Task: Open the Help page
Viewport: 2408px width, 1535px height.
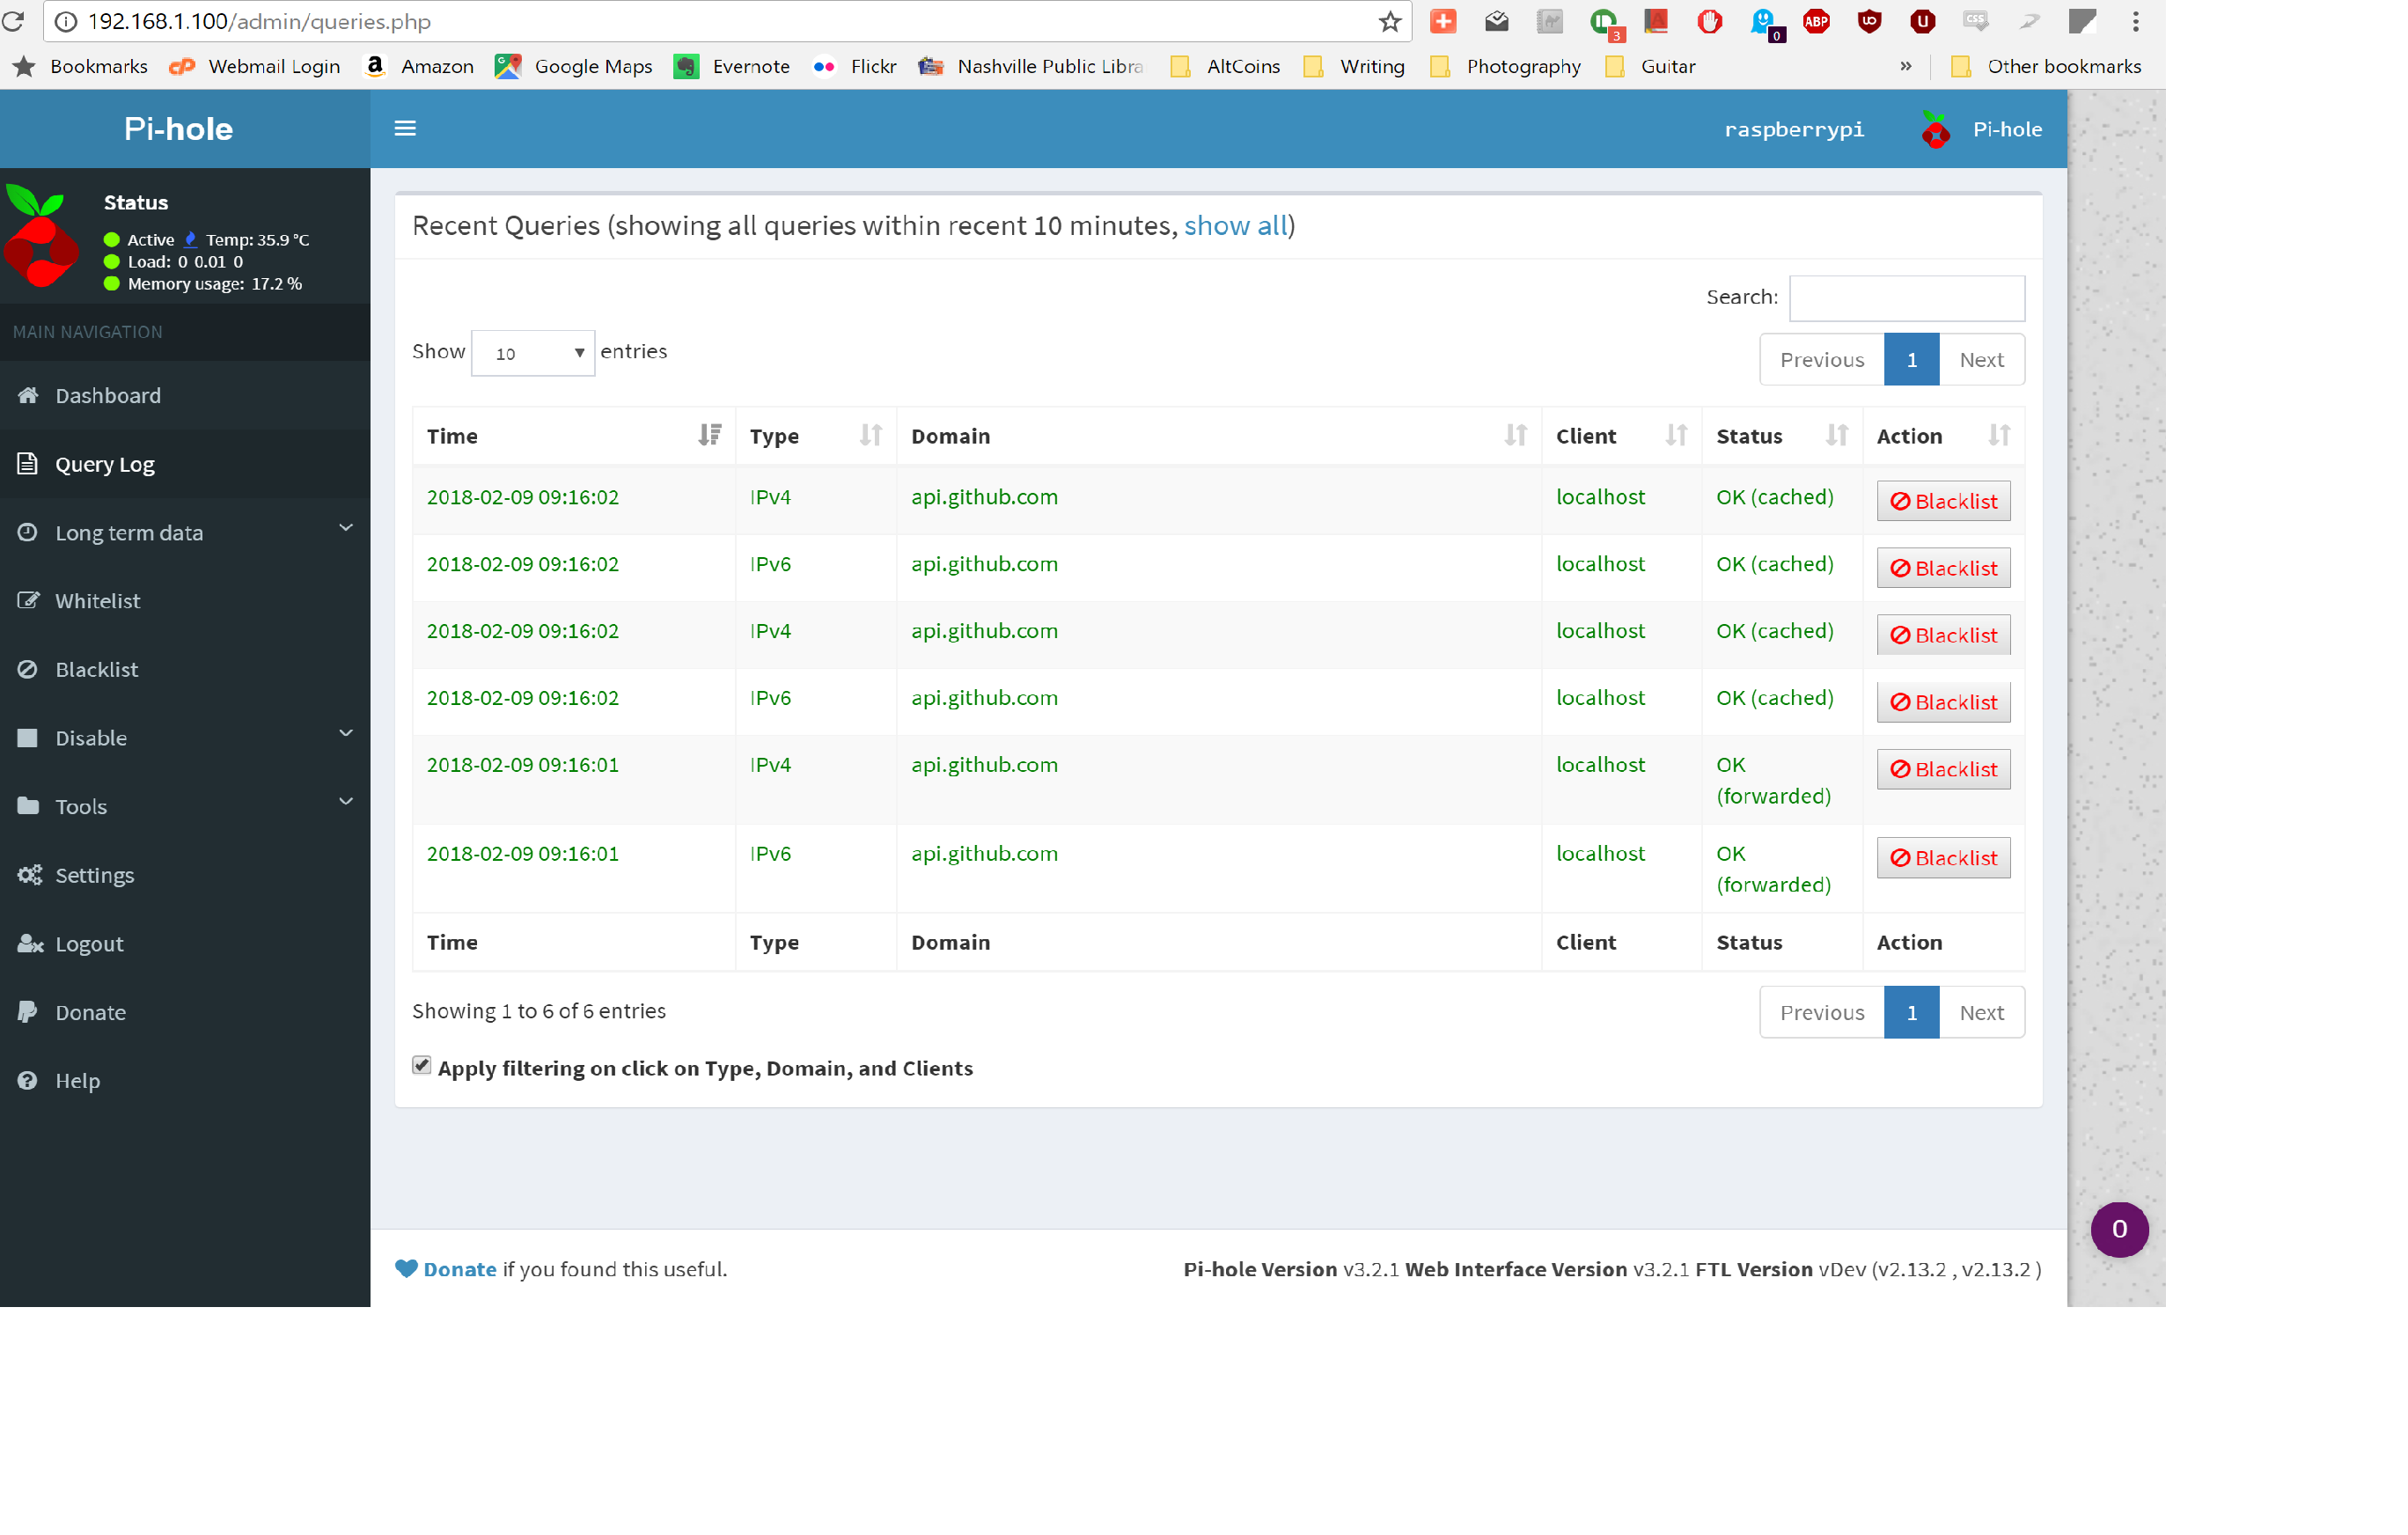Action: coord(185,1081)
